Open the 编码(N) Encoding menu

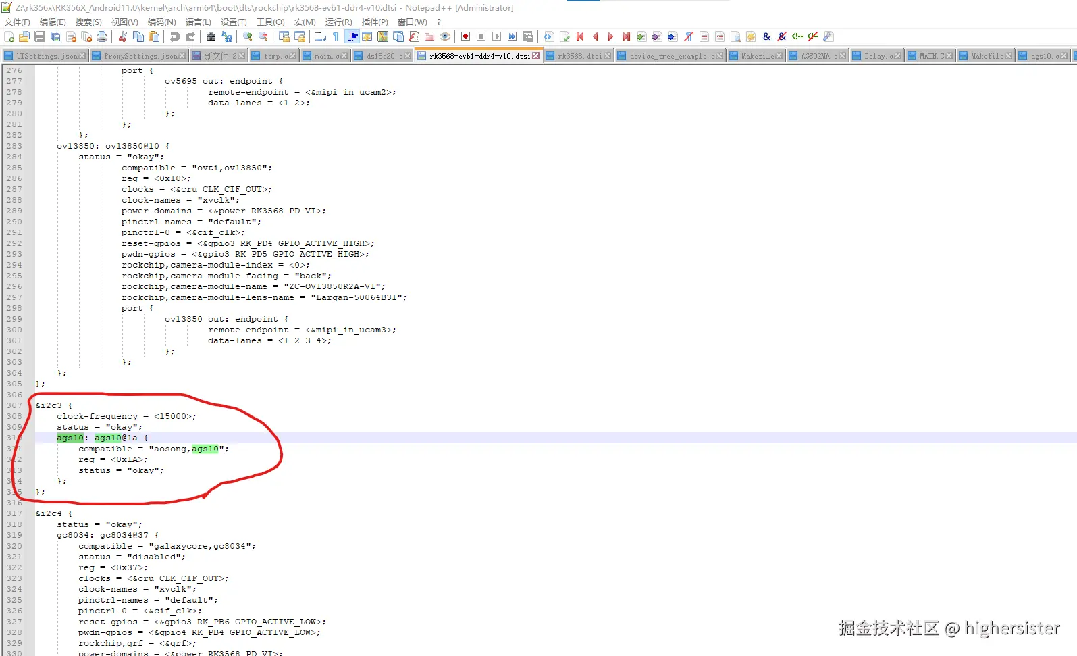click(x=161, y=22)
